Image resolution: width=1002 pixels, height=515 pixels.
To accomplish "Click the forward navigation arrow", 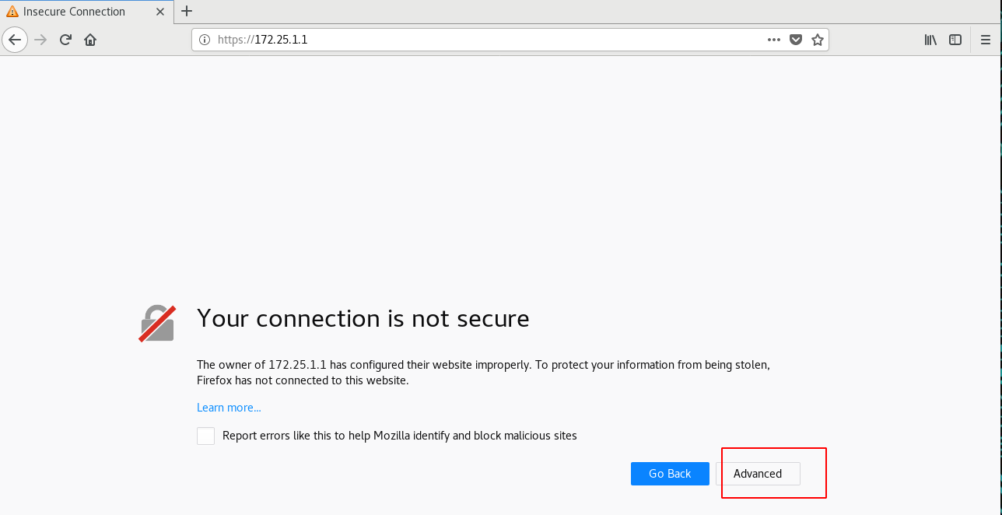I will click(40, 40).
